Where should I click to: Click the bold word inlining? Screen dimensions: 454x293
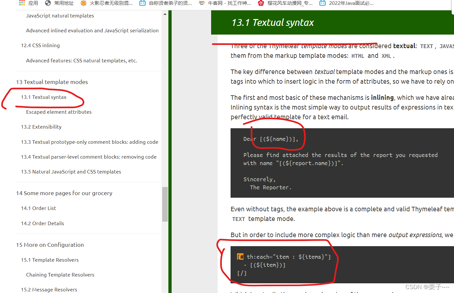tap(382, 98)
